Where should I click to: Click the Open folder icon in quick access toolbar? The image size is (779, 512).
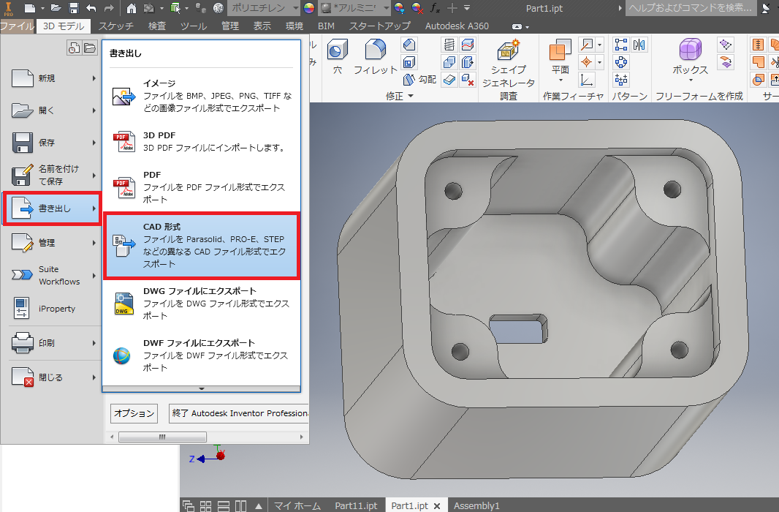(x=56, y=8)
